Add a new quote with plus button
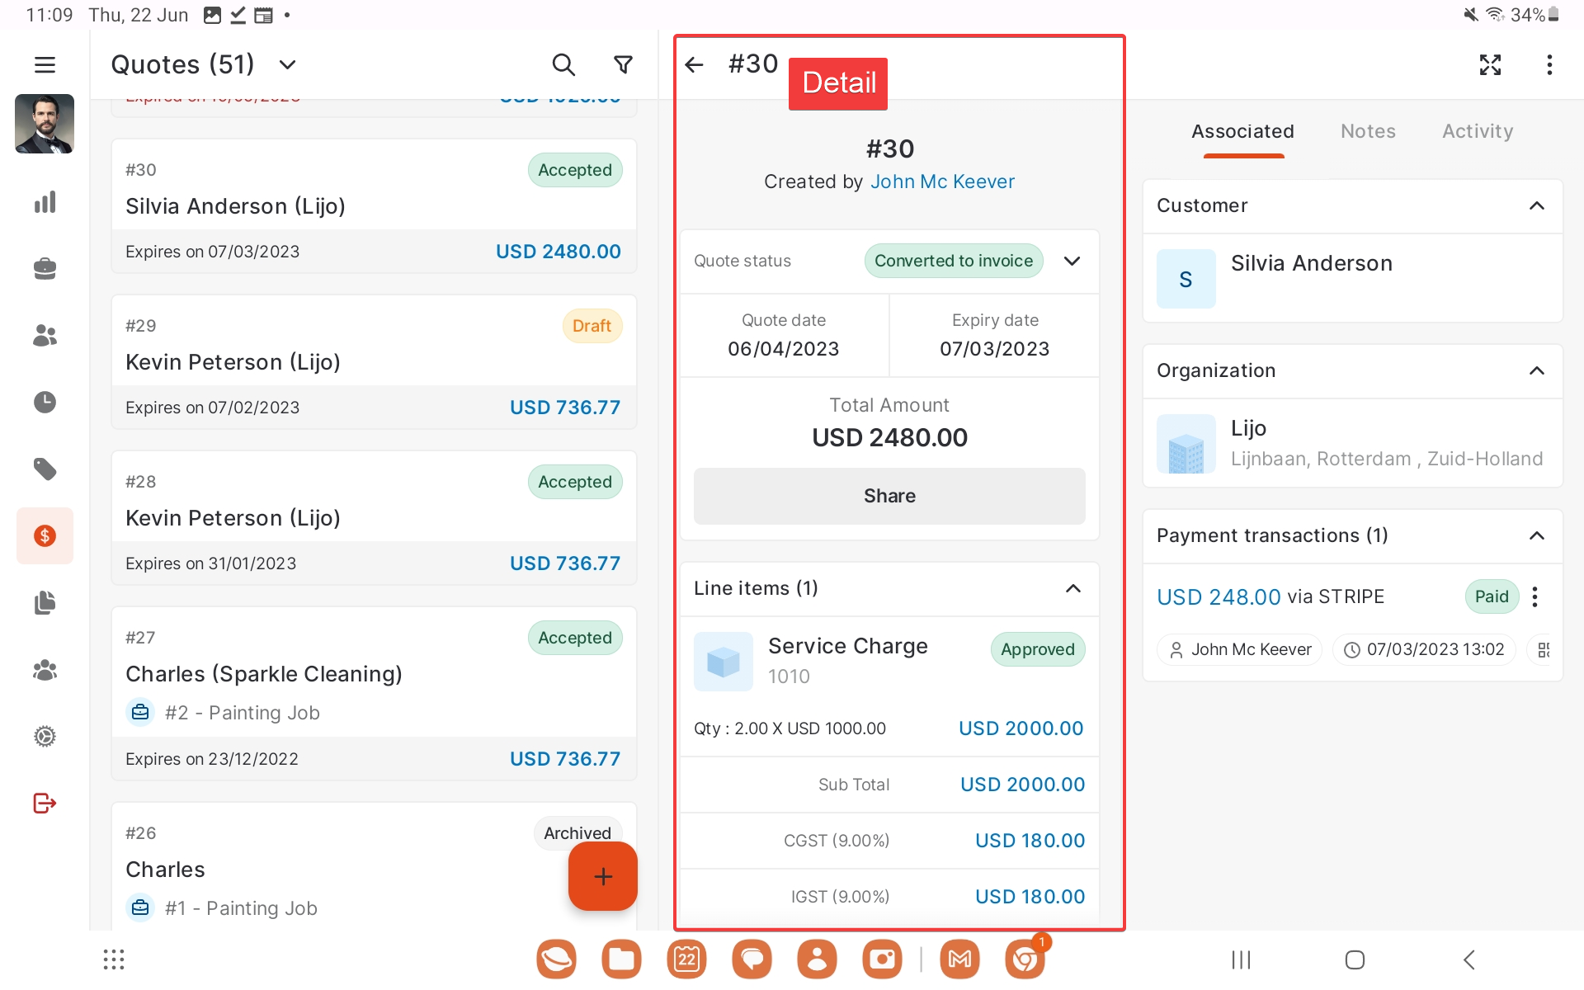 pyautogui.click(x=602, y=876)
